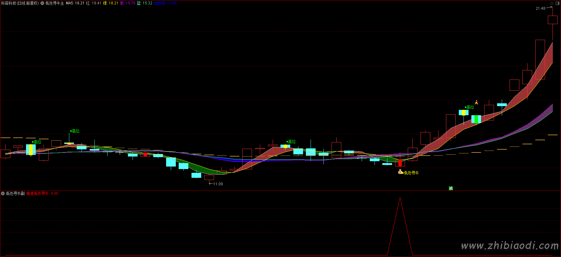Click the 低处寻牛副 sub-indicator name
The width and height of the screenshot is (561, 257).
15,193
